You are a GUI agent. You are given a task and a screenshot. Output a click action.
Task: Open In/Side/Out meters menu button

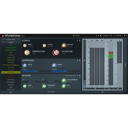pos(95,89)
